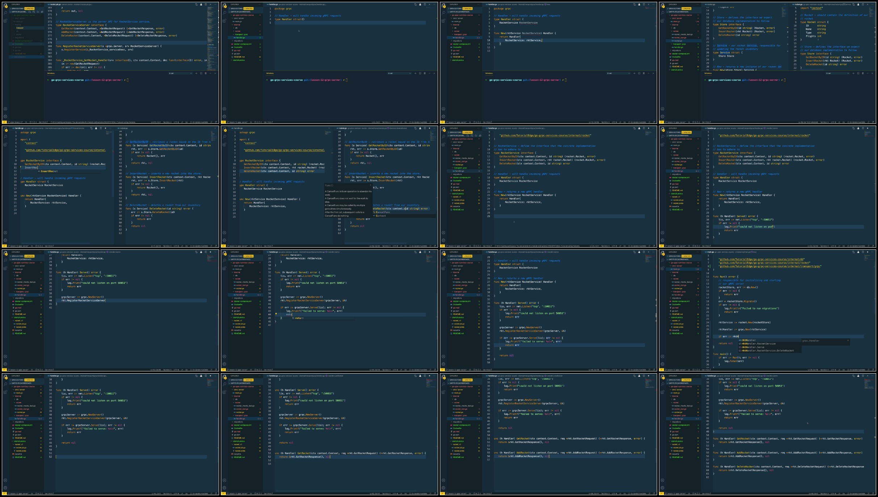Image resolution: width=878 pixels, height=497 pixels.
Task: Choose CancelFunc suggestion in the autocomplete list
Action: coord(404,212)
